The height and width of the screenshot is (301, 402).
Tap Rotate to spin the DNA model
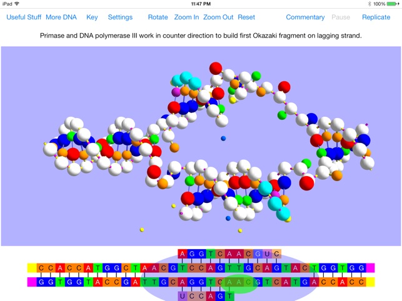[158, 17]
